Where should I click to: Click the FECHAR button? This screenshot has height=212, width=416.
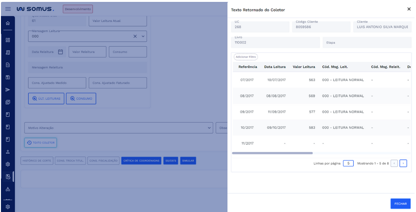tap(400, 203)
